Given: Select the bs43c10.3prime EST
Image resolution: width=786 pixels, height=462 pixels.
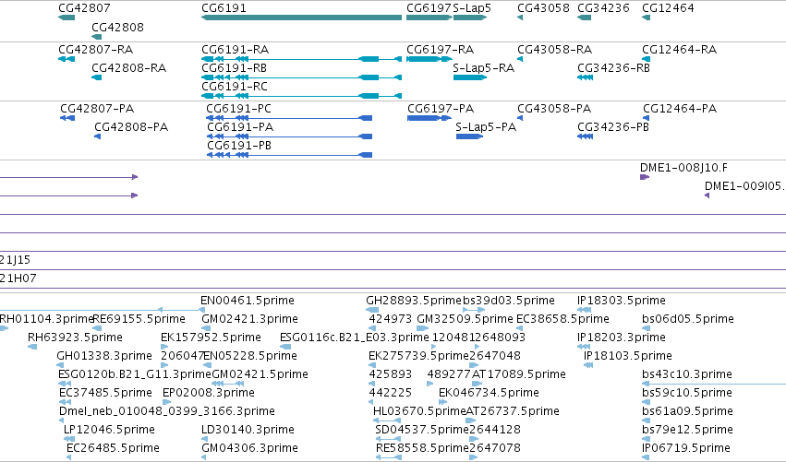Looking at the screenshot, I should (714, 384).
